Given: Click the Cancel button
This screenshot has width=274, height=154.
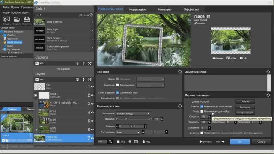Looking at the screenshot, I should click(x=262, y=142).
